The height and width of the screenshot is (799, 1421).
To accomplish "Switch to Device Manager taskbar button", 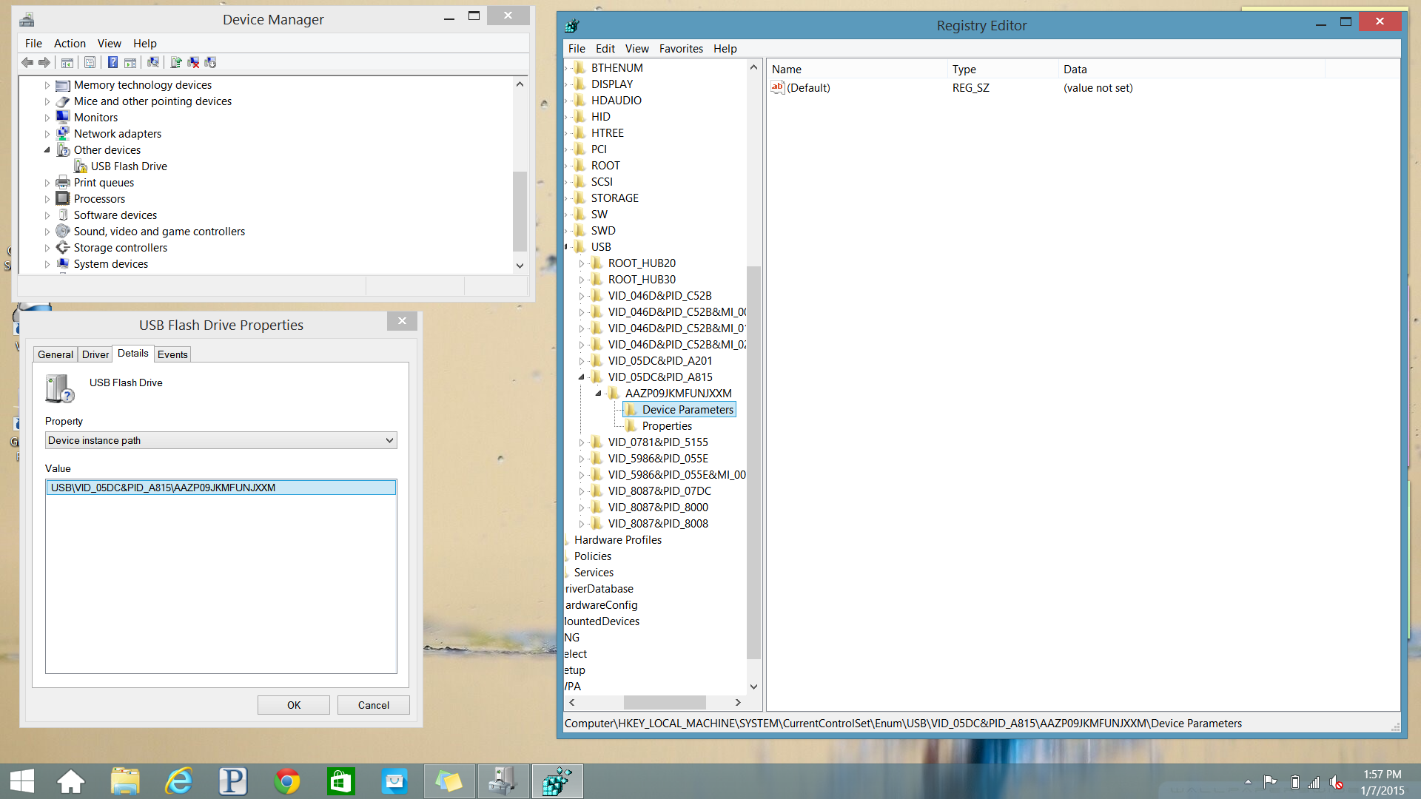I will pos(503,781).
